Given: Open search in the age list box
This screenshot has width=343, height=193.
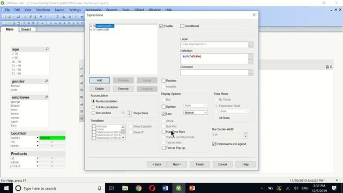Looking at the screenshot, I should [x=47, y=49].
